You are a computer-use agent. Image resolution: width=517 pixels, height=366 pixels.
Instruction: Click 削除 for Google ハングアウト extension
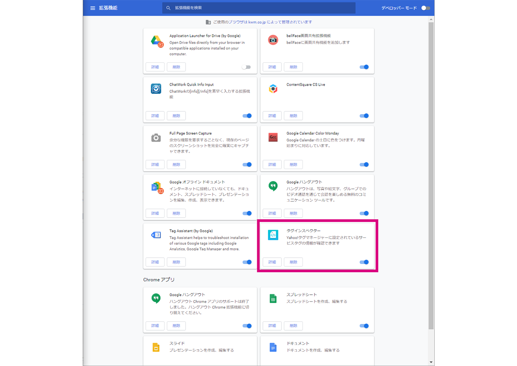tap(293, 213)
